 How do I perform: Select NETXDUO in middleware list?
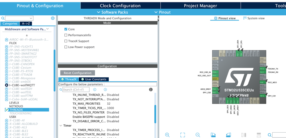(x=16, y=106)
